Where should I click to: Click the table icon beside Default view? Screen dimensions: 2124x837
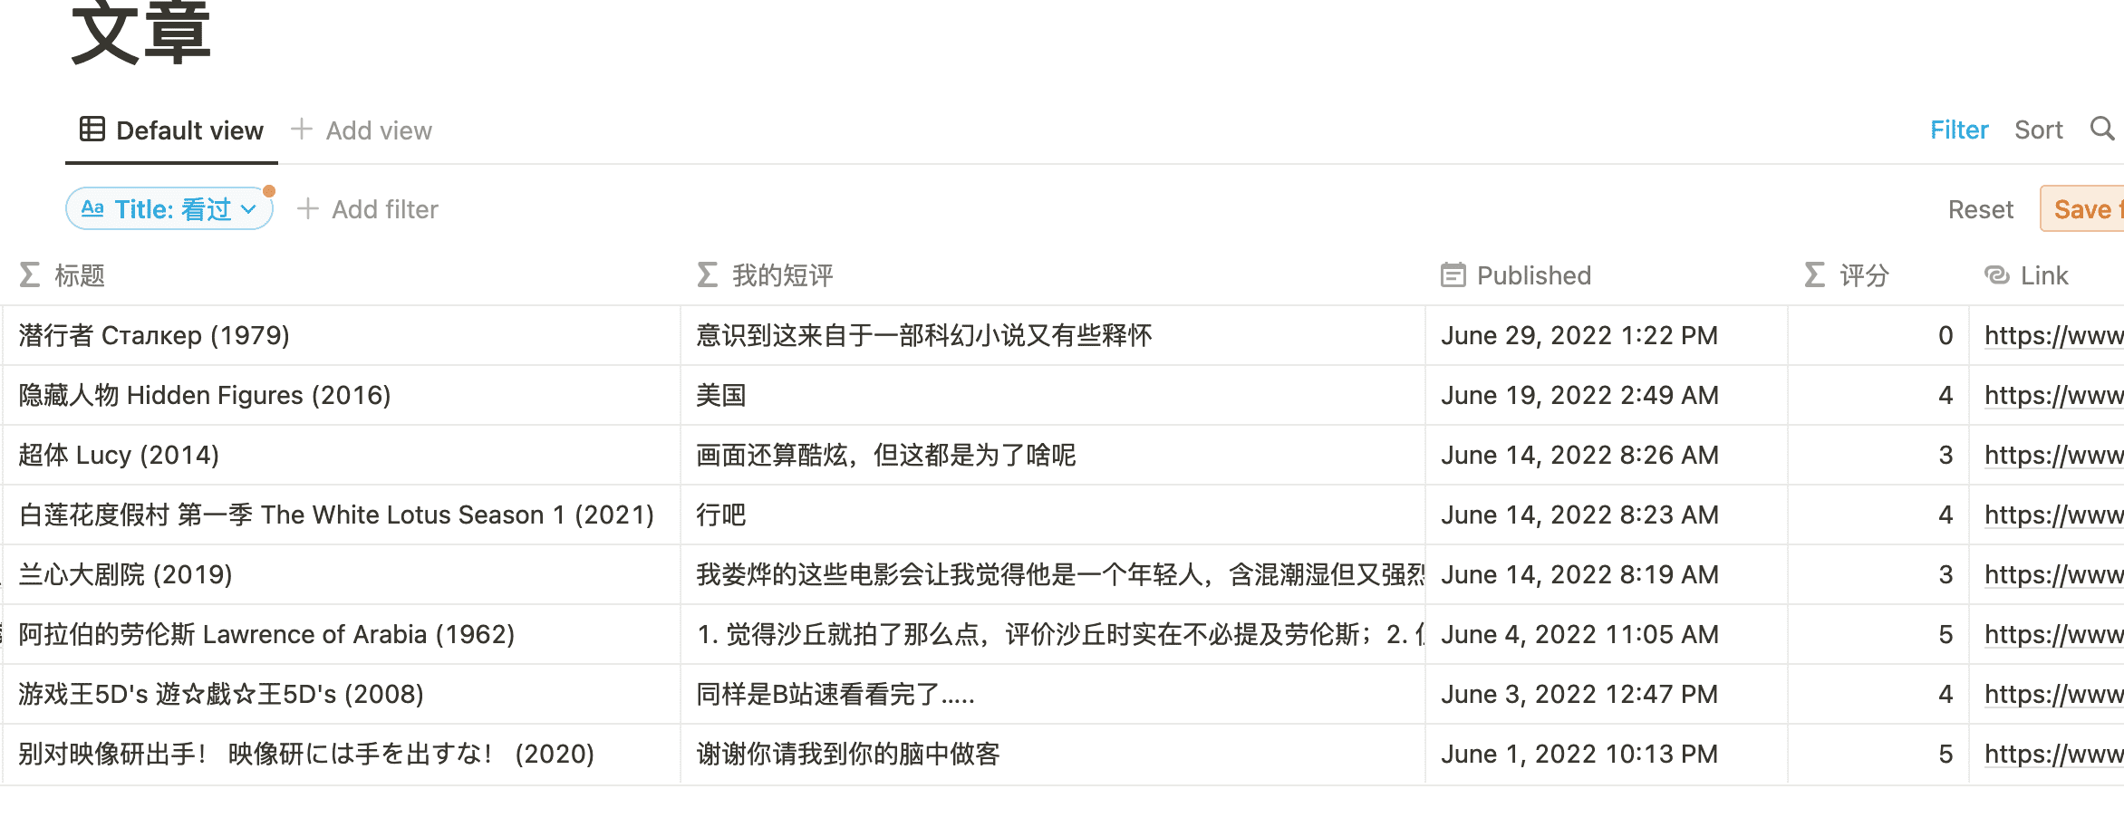pyautogui.click(x=92, y=130)
